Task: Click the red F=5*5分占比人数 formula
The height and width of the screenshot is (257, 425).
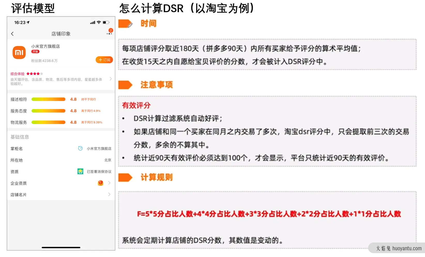Action: click(x=269, y=214)
